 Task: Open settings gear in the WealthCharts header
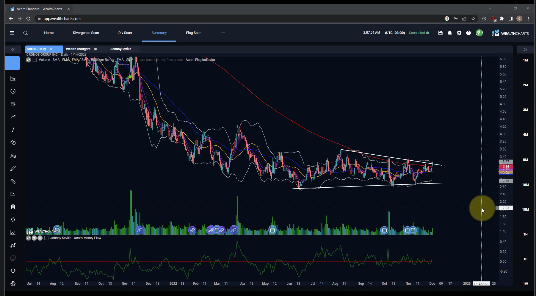tap(459, 33)
